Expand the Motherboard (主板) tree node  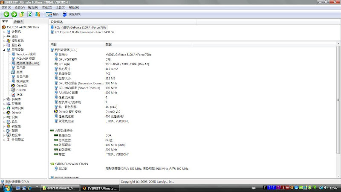tap(4, 36)
